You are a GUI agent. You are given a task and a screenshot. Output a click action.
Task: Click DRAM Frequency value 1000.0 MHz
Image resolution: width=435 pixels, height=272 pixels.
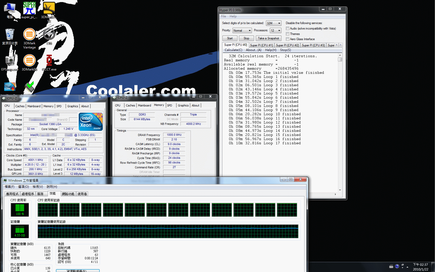(x=174, y=135)
